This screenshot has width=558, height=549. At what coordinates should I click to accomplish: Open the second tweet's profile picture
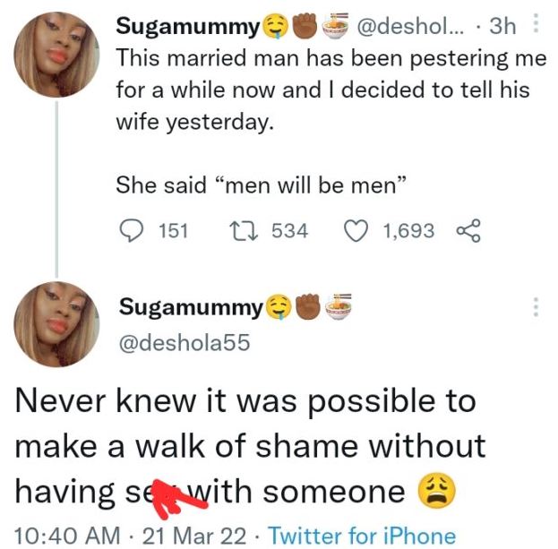coord(56,323)
